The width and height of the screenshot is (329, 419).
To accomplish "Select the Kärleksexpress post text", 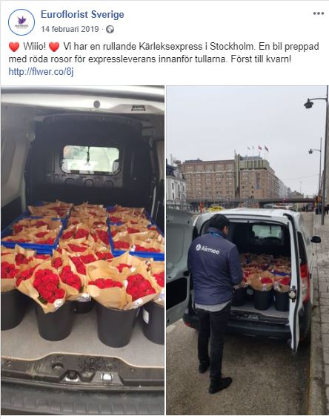I will pyautogui.click(x=164, y=53).
